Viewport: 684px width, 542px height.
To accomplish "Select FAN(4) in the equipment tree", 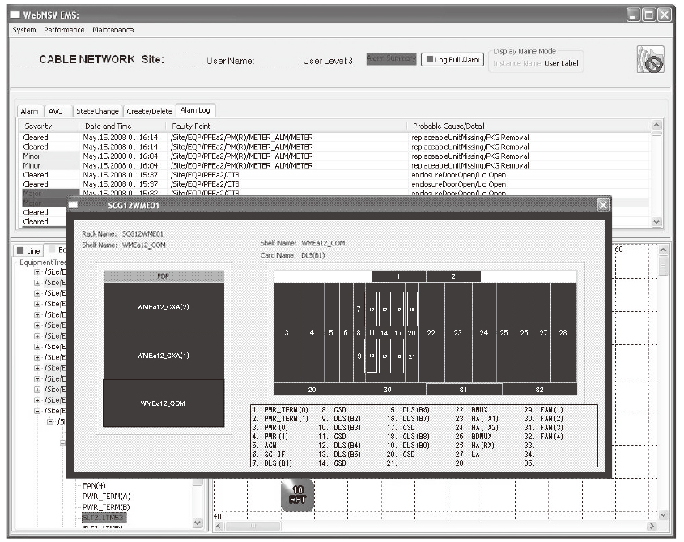I will pyautogui.click(x=94, y=485).
